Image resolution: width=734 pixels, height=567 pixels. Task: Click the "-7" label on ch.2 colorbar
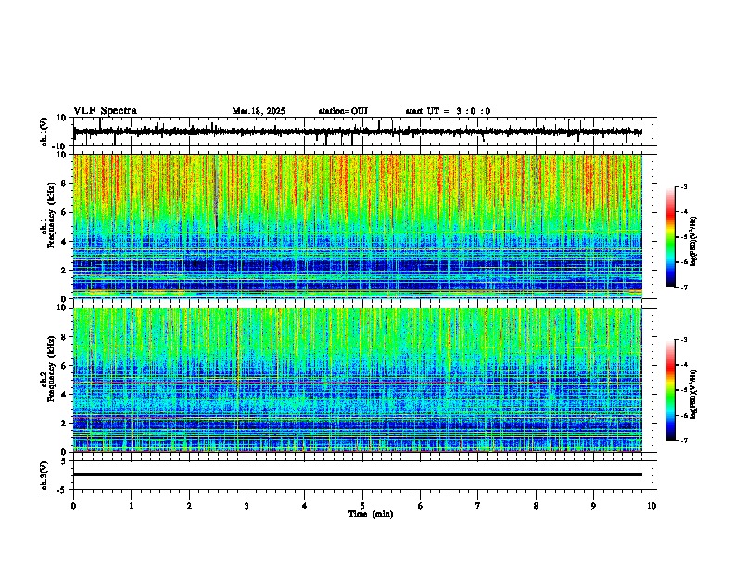[684, 441]
